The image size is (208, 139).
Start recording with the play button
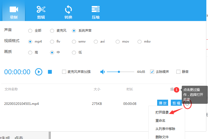[39, 72]
